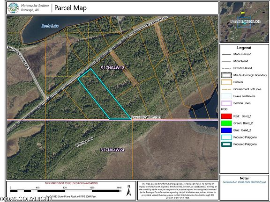
Task: Click the 'NAD 1983 State Plane Alaska' projection text
Action: pyautogui.click(x=71, y=196)
